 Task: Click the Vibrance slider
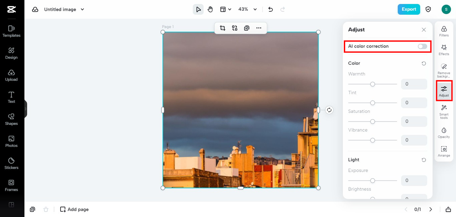[372, 140]
